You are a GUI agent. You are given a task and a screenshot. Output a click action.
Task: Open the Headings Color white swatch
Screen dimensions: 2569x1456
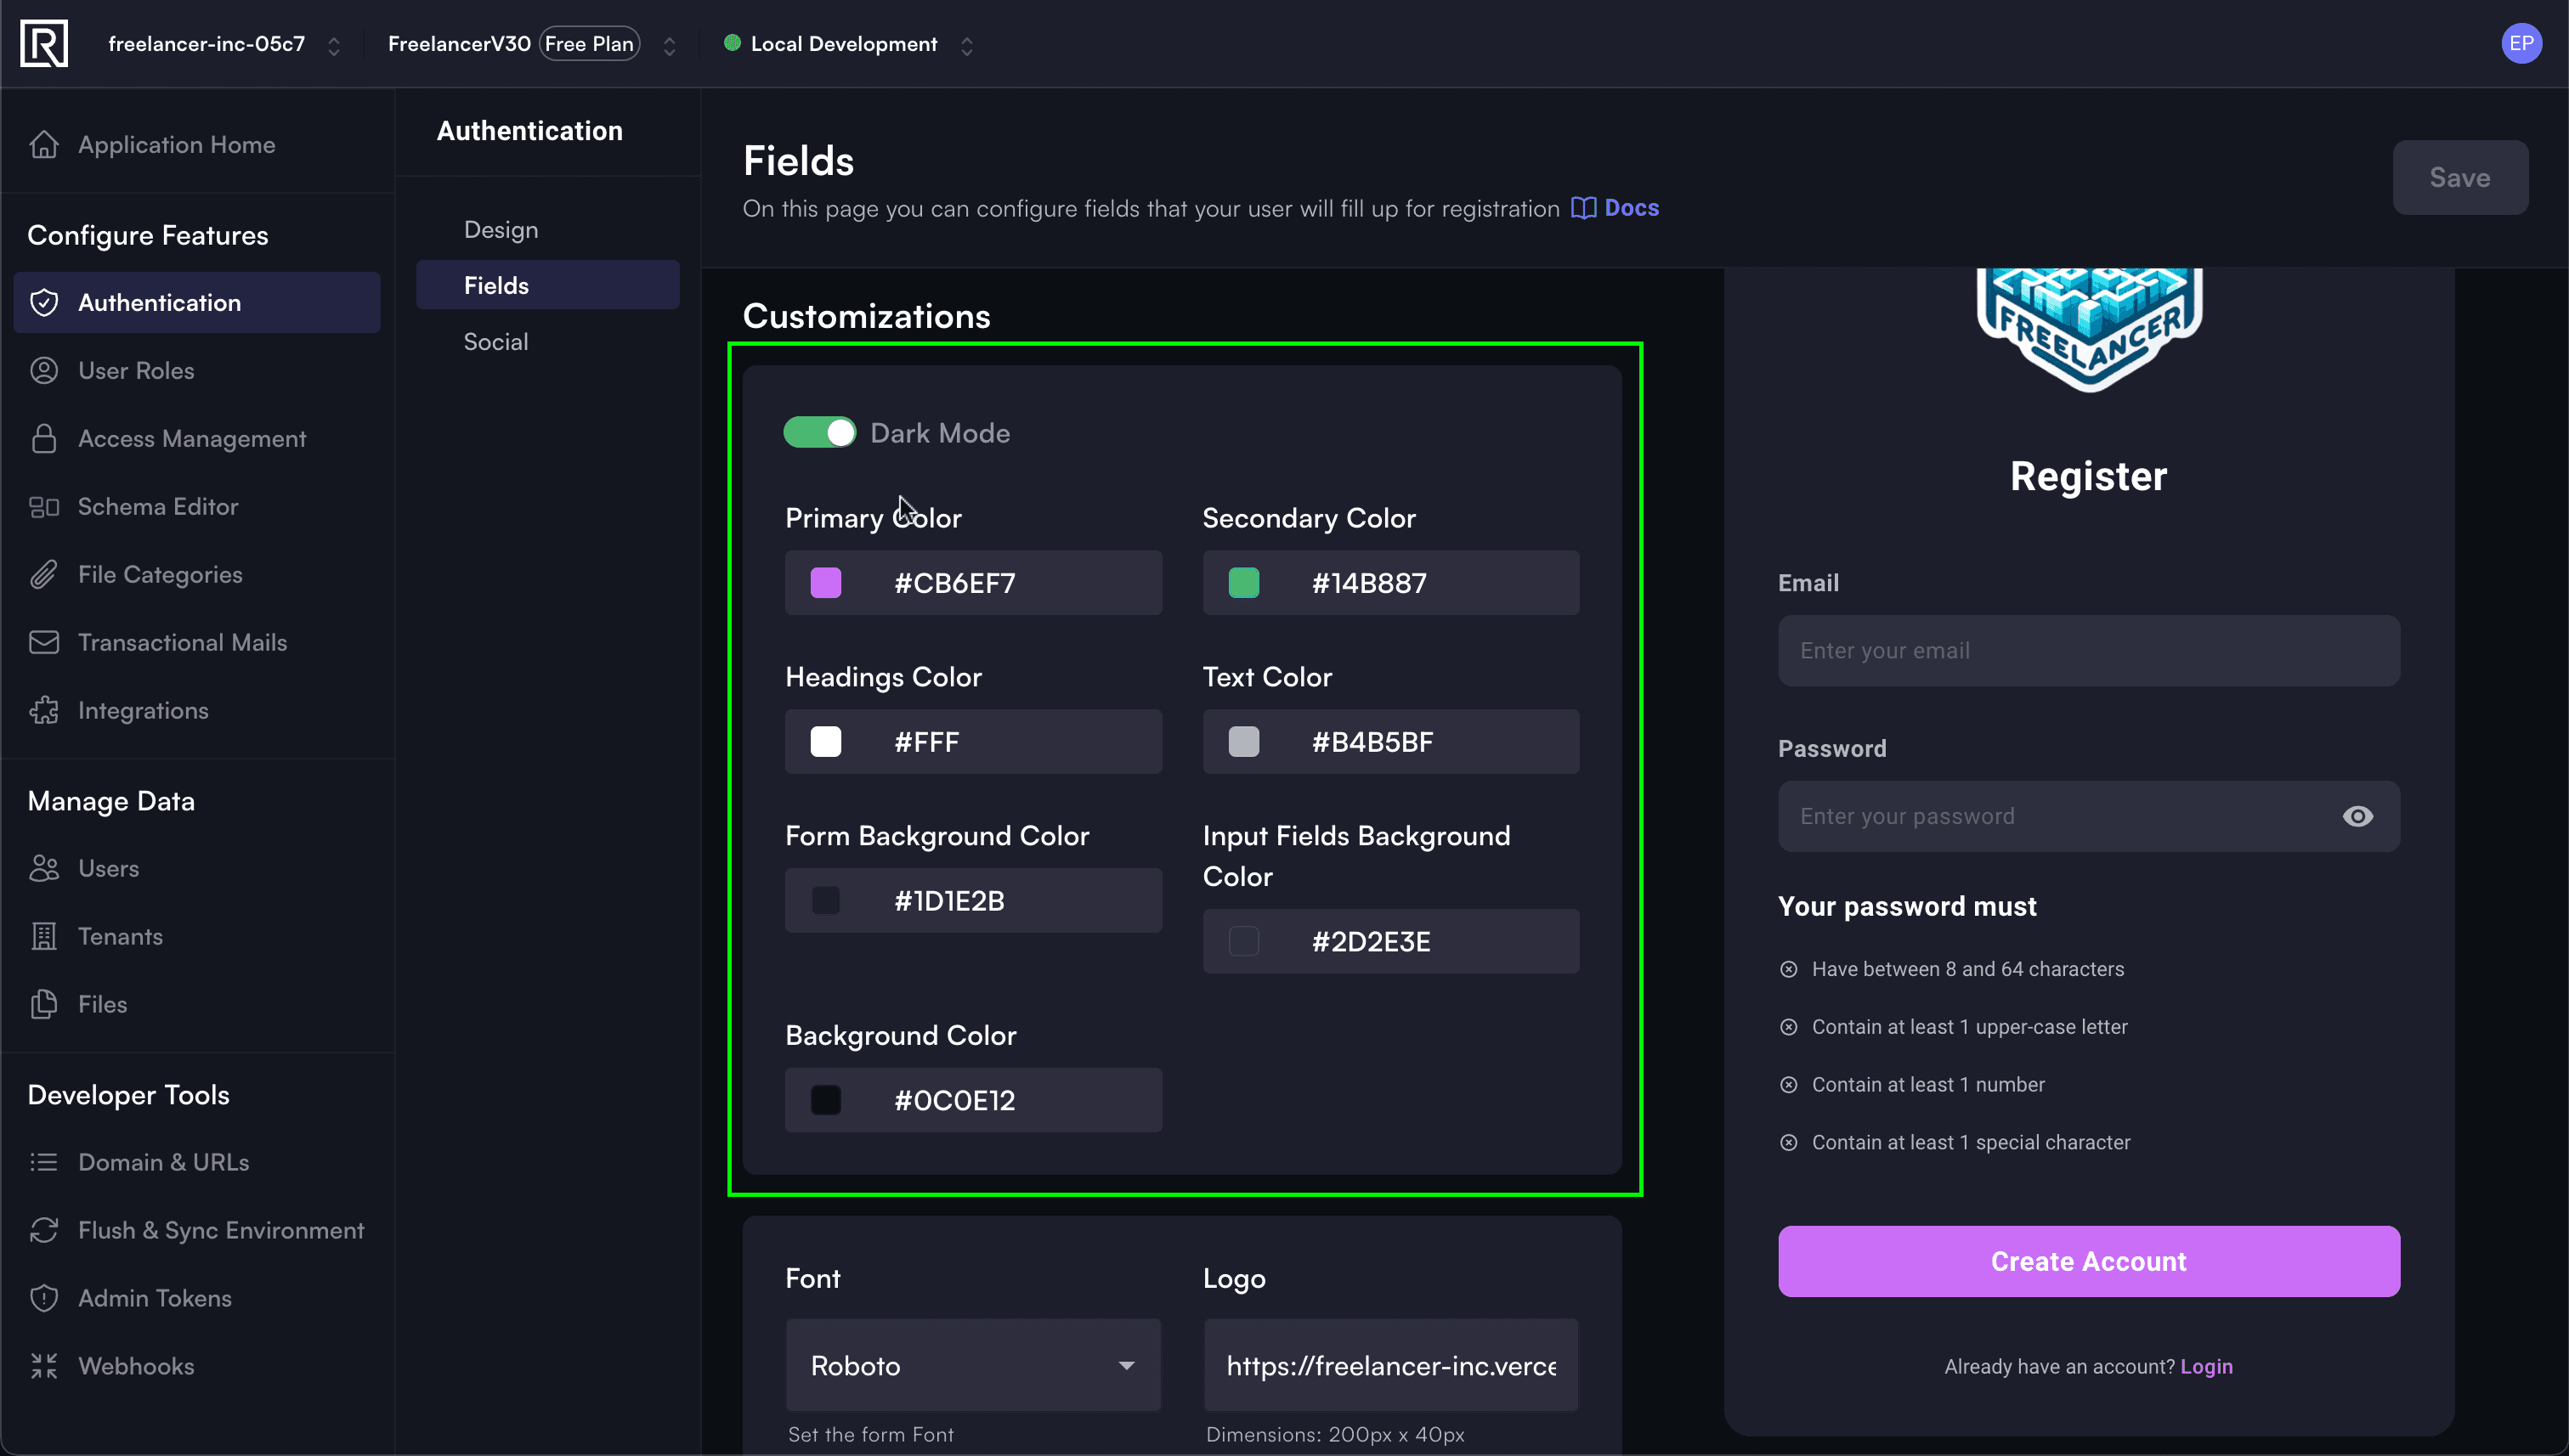(825, 742)
